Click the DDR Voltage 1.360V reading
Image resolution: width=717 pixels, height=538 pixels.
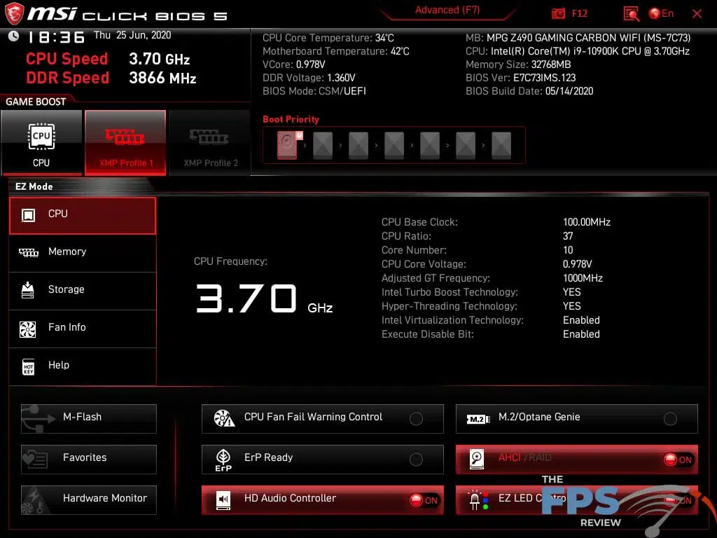click(309, 78)
